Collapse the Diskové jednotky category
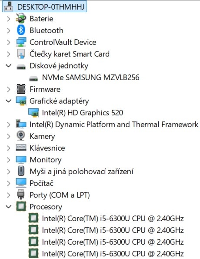Viewport: 200px width, 259px height. pos(9,66)
